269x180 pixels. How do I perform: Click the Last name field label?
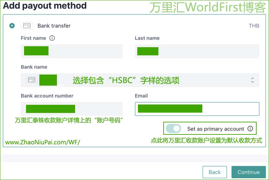pyautogui.click(x=147, y=38)
